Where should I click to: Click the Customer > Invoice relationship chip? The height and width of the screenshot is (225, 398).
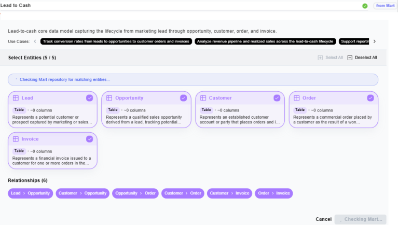click(x=229, y=193)
